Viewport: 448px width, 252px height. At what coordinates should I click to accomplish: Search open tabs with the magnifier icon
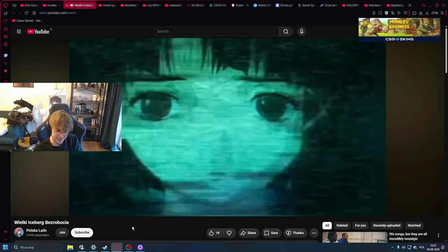(x=423, y=5)
